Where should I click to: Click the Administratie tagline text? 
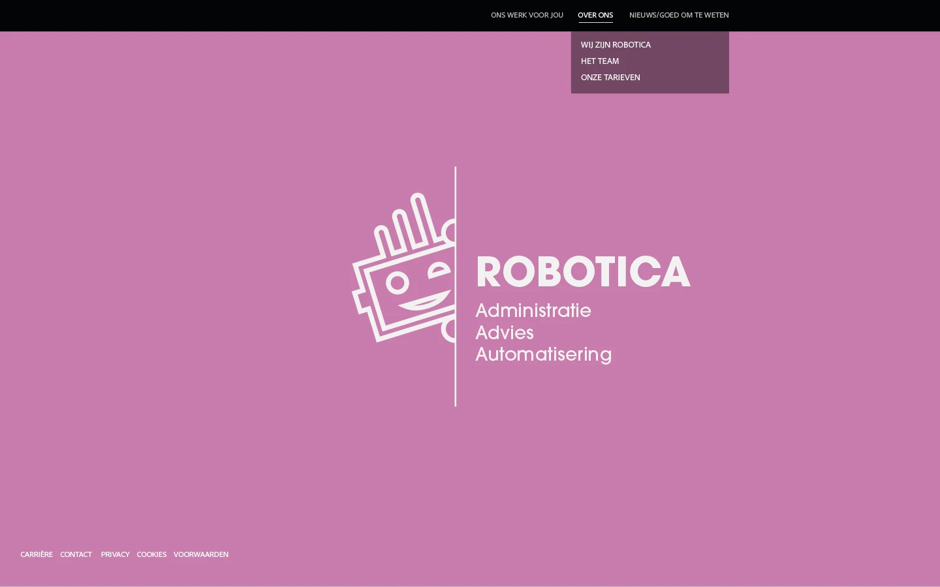[533, 310]
